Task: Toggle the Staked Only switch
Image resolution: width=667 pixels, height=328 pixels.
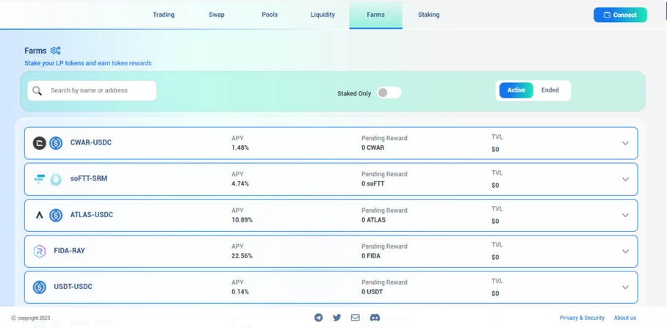Action: point(389,93)
